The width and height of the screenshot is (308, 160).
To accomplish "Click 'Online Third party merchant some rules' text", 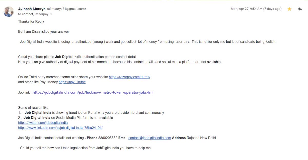I will coord(63,77).
